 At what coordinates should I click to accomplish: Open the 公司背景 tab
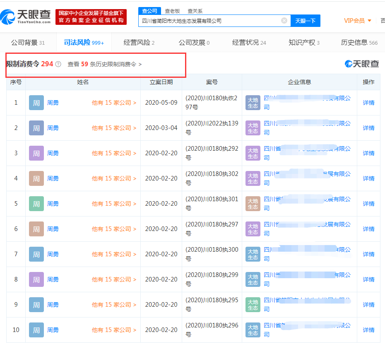(x=28, y=43)
